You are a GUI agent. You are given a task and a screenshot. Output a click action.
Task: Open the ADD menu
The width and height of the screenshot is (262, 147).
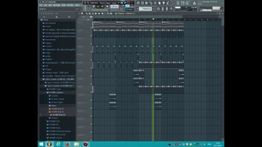coord(50,5)
